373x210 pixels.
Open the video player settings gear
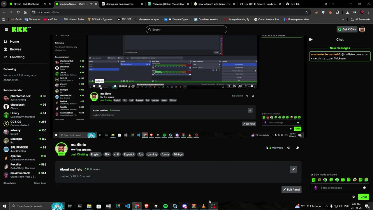[x=252, y=86]
